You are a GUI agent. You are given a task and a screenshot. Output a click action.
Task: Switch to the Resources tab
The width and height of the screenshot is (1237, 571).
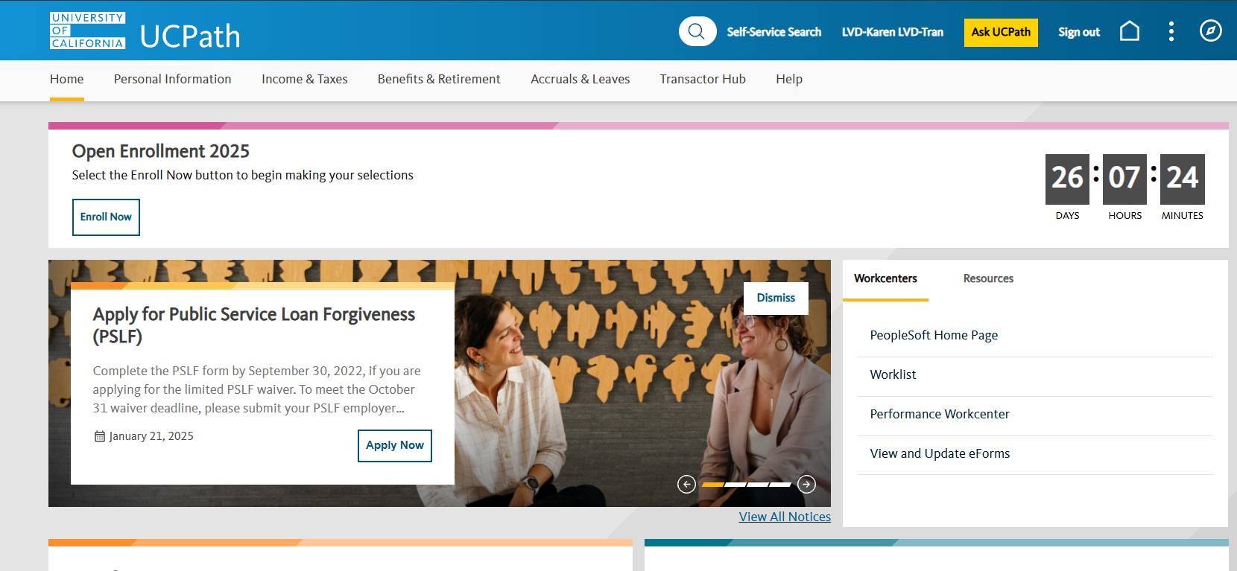[988, 278]
